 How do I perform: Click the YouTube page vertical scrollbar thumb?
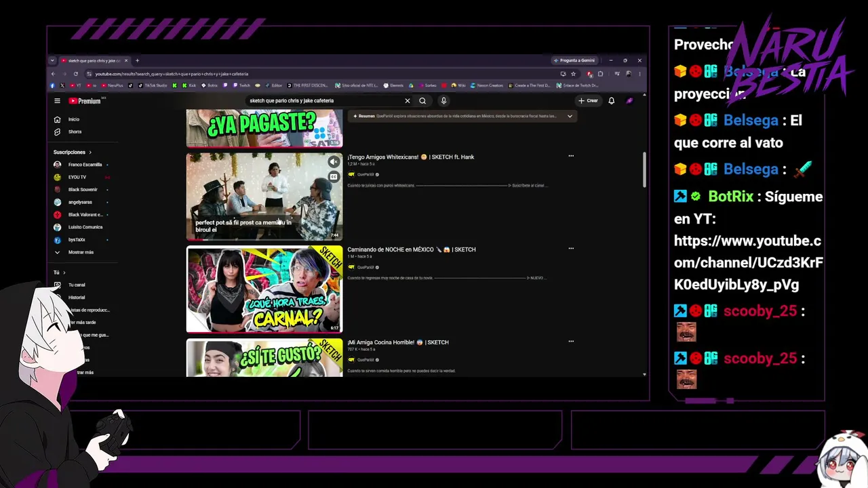[x=643, y=169]
